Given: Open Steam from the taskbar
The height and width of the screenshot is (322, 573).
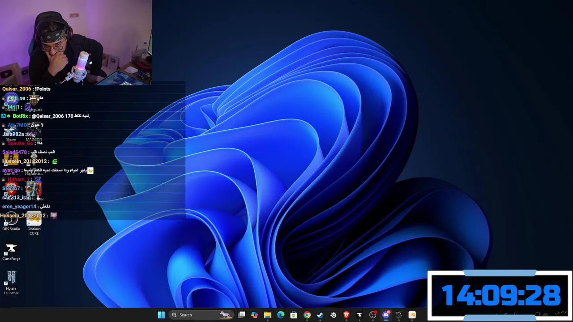Looking at the screenshot, I should point(320,315).
